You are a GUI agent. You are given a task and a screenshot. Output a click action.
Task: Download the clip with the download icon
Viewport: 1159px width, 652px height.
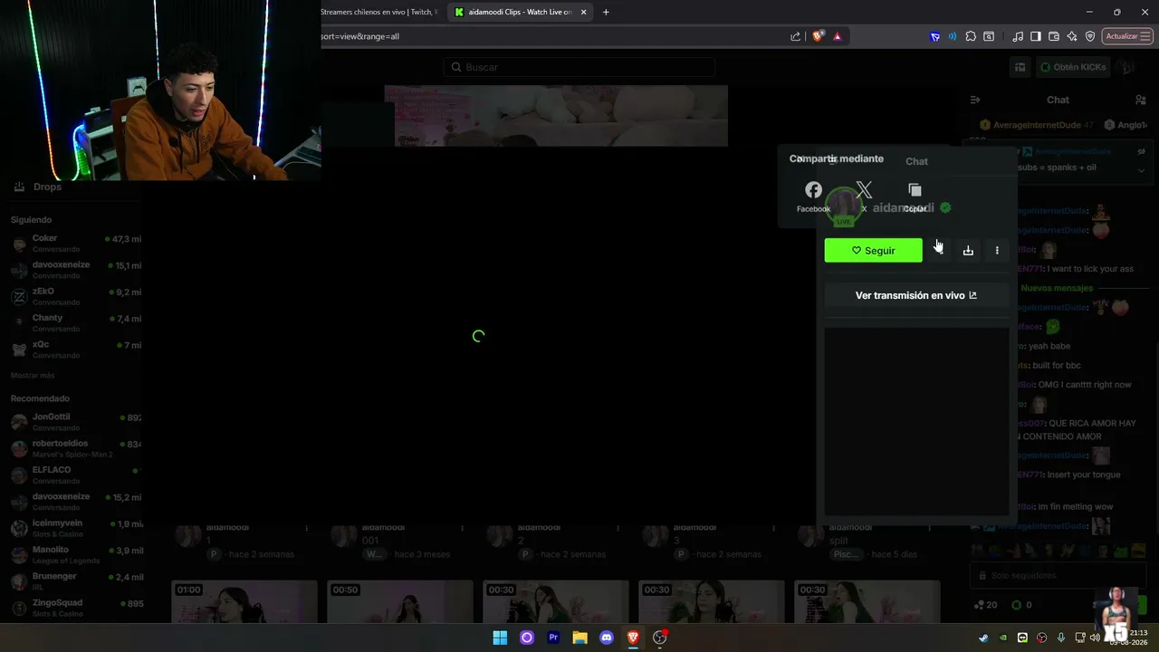(x=968, y=251)
